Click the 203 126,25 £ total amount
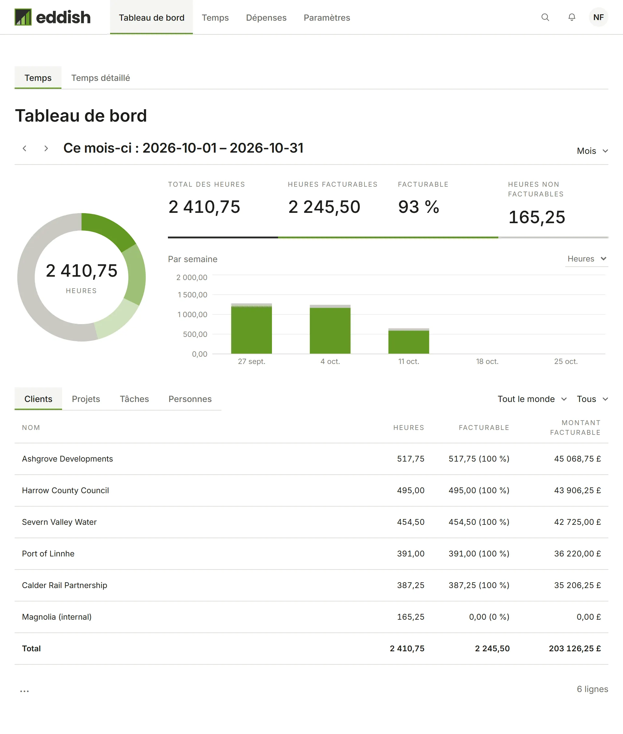 (x=575, y=649)
